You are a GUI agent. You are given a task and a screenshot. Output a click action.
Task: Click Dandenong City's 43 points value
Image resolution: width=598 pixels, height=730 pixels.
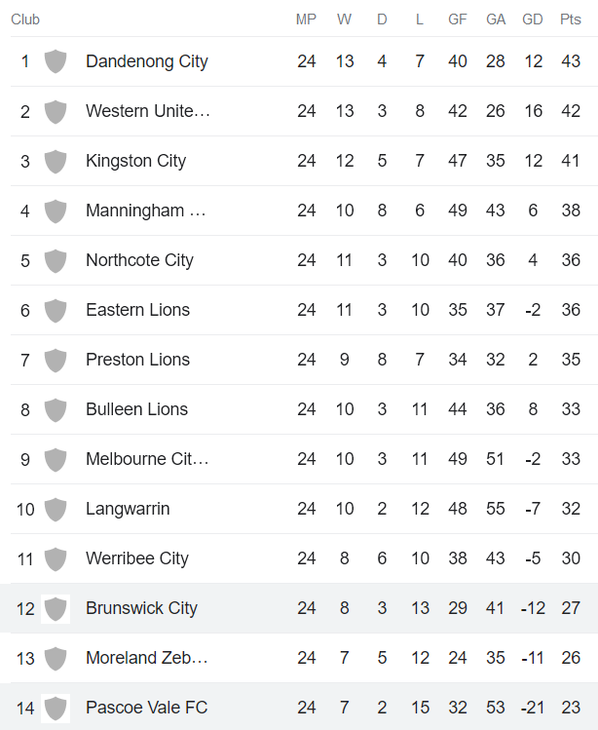(571, 61)
